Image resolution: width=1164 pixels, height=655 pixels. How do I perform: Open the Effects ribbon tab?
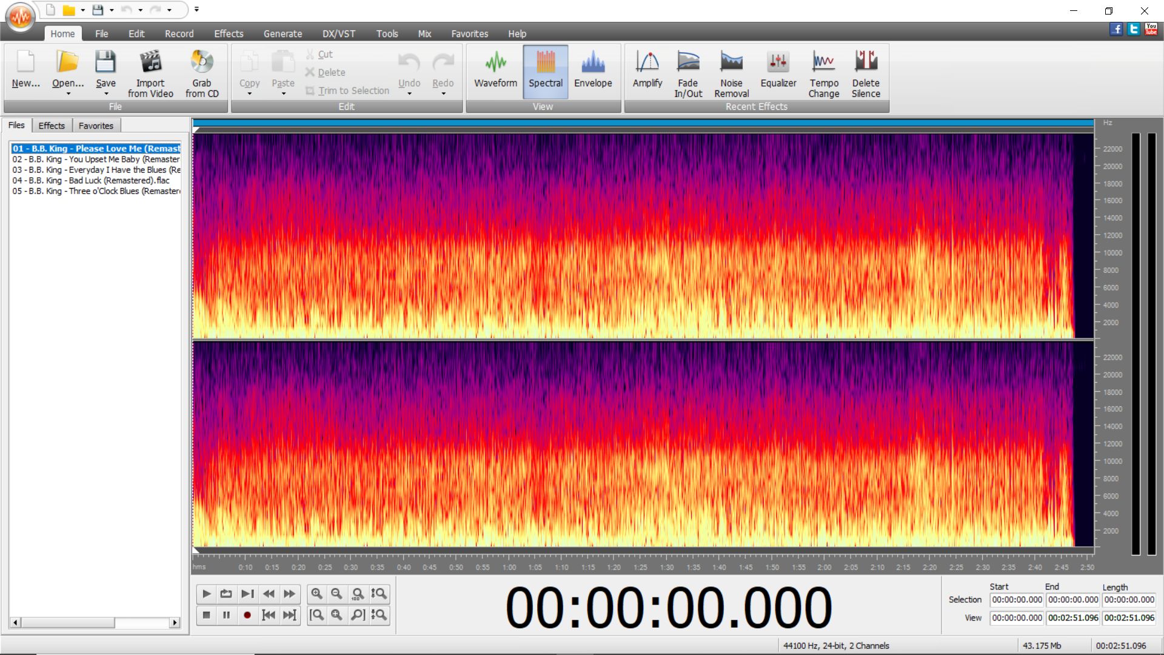[x=229, y=34]
